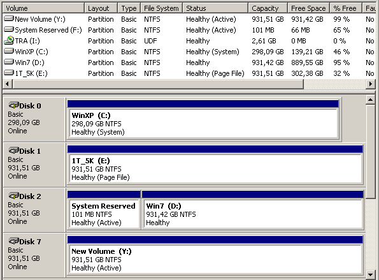Click the horizontal scrollbar left arrow
Viewport: 379px width, 280px height.
[x=7, y=84]
